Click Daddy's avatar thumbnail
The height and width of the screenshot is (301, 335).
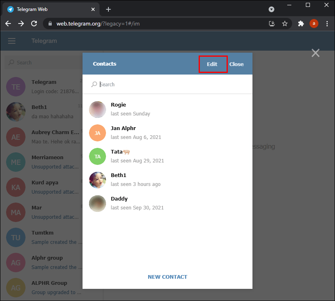(97, 203)
